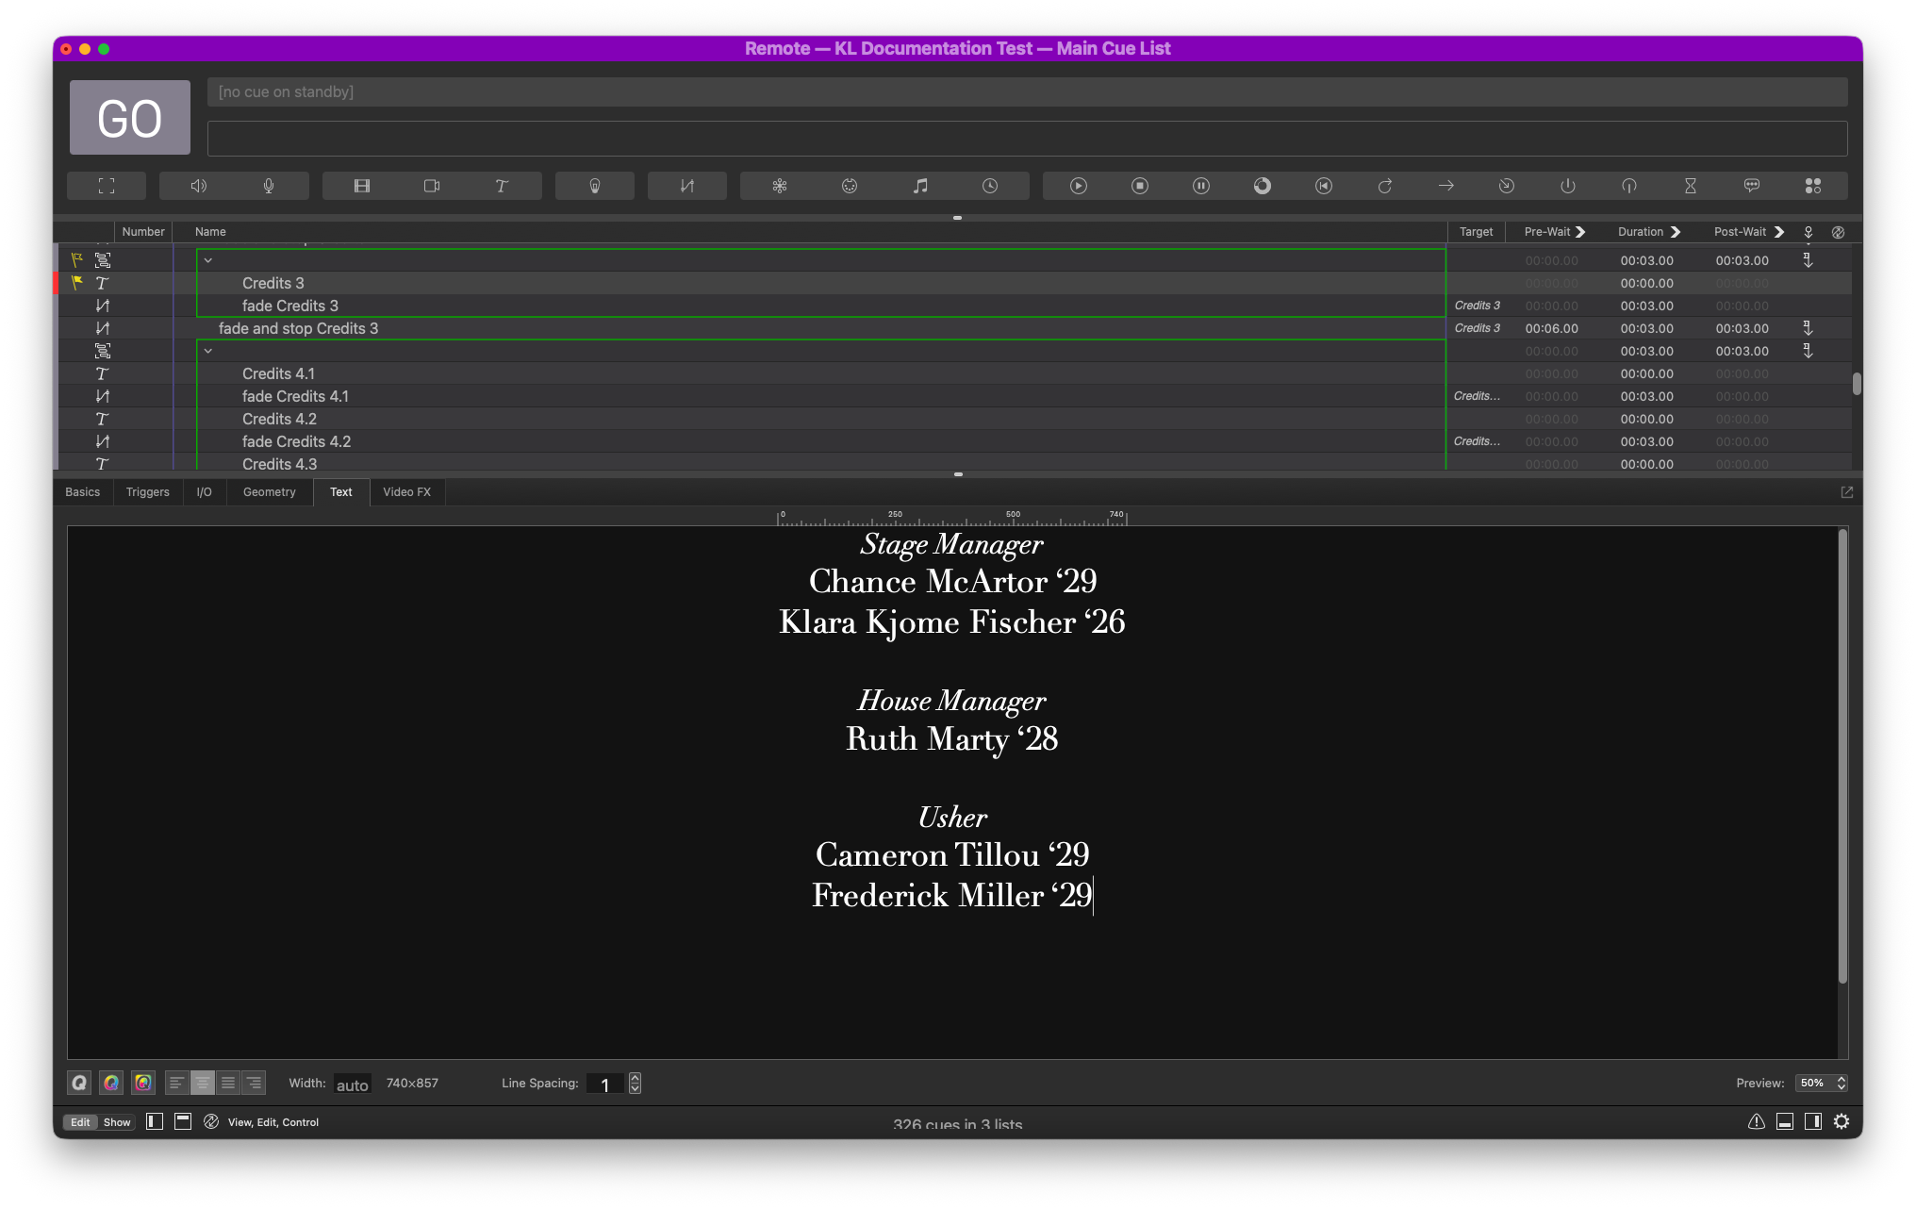Expand the Pre-Wait column chevron
Viewport: 1916px width, 1209px height.
(x=1580, y=232)
